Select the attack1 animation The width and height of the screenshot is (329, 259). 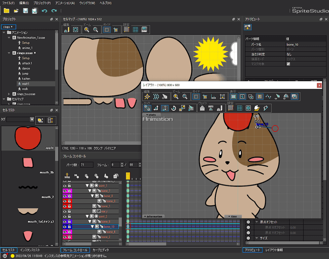[x=27, y=63]
